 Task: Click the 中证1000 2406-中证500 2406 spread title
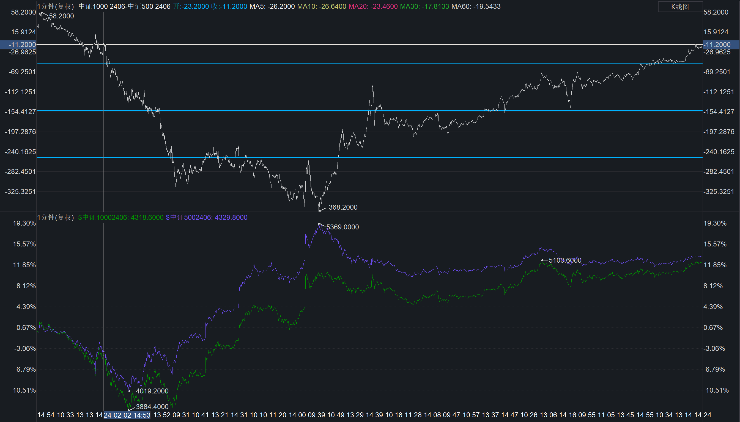124,6
